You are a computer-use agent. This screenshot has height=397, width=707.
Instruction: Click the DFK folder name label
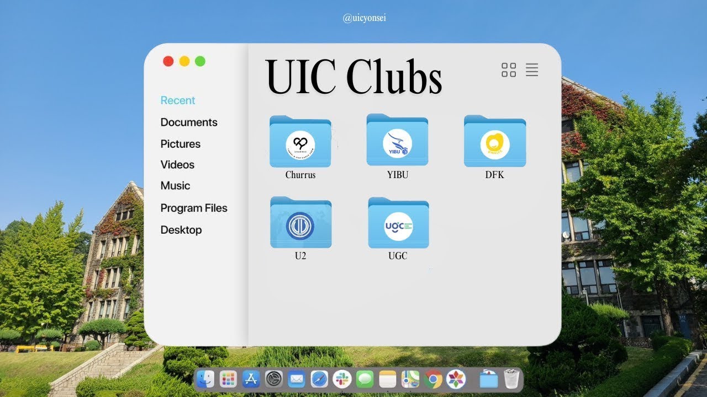(x=495, y=175)
